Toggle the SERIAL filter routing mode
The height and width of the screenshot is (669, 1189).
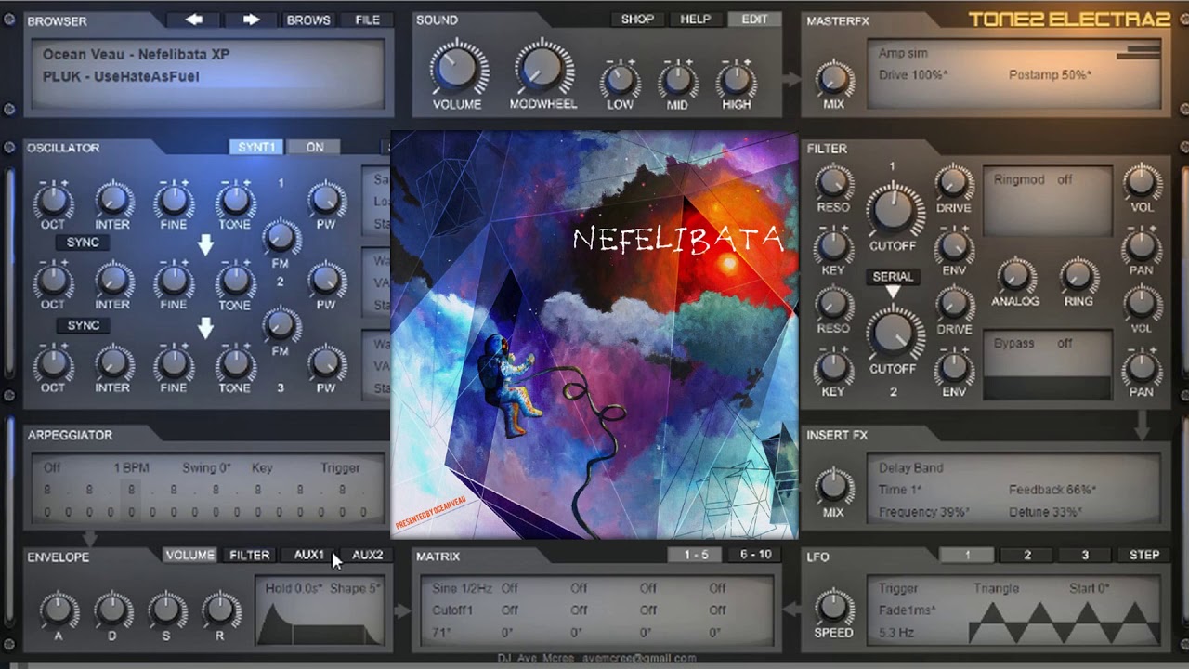894,276
